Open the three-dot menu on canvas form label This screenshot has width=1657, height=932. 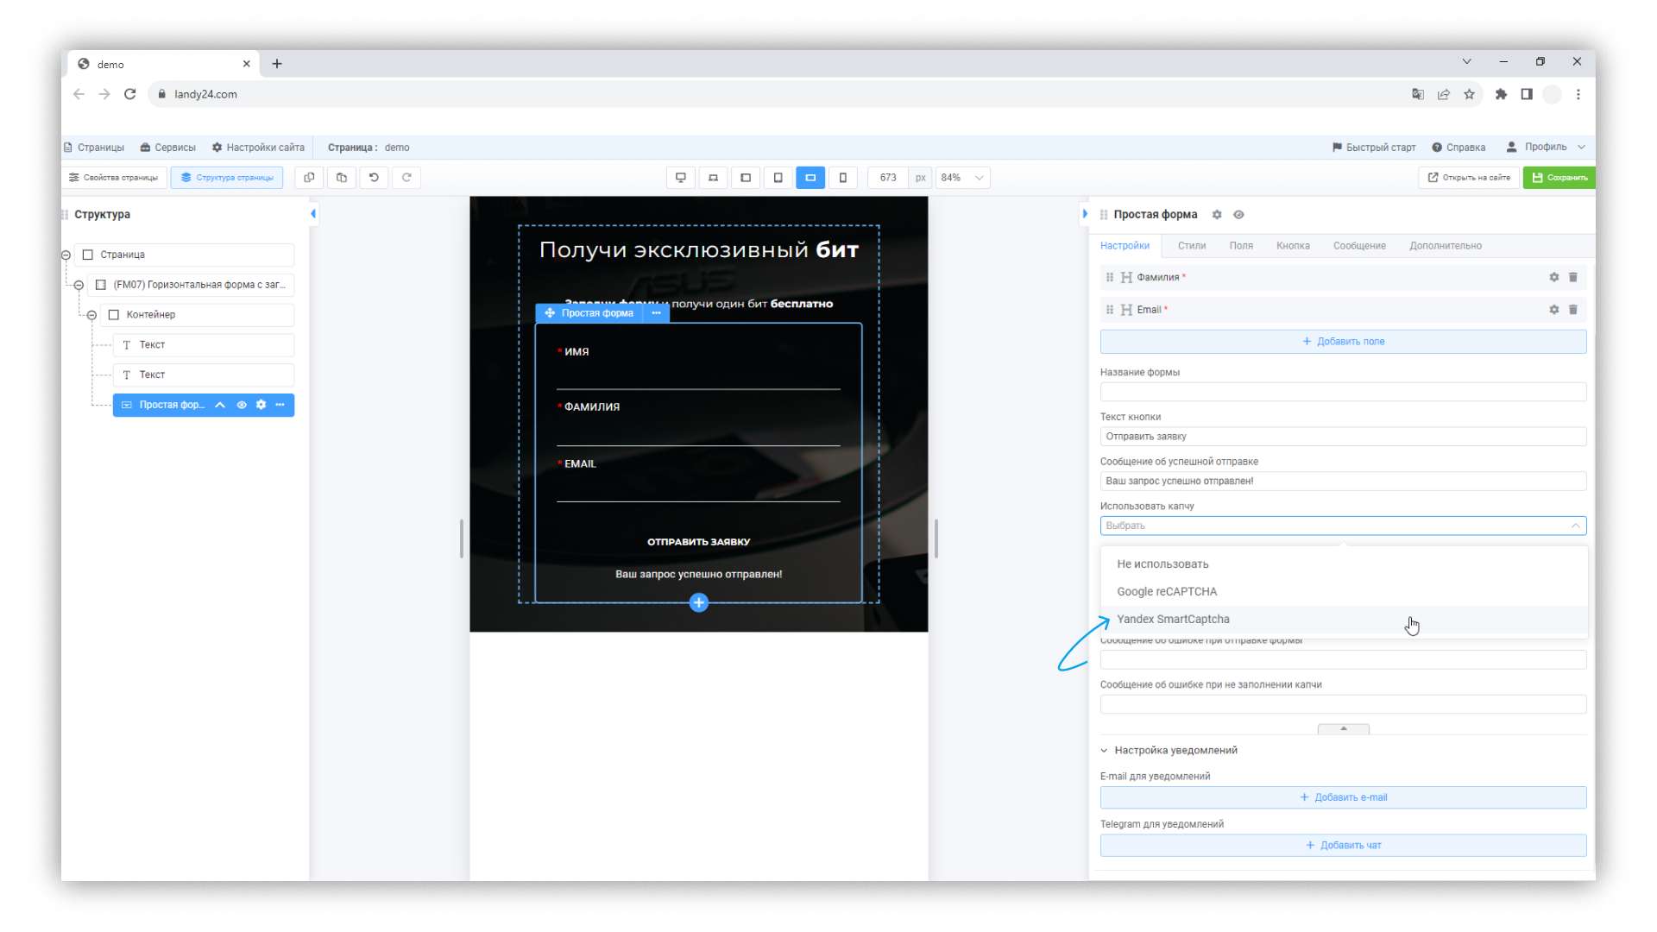click(656, 313)
